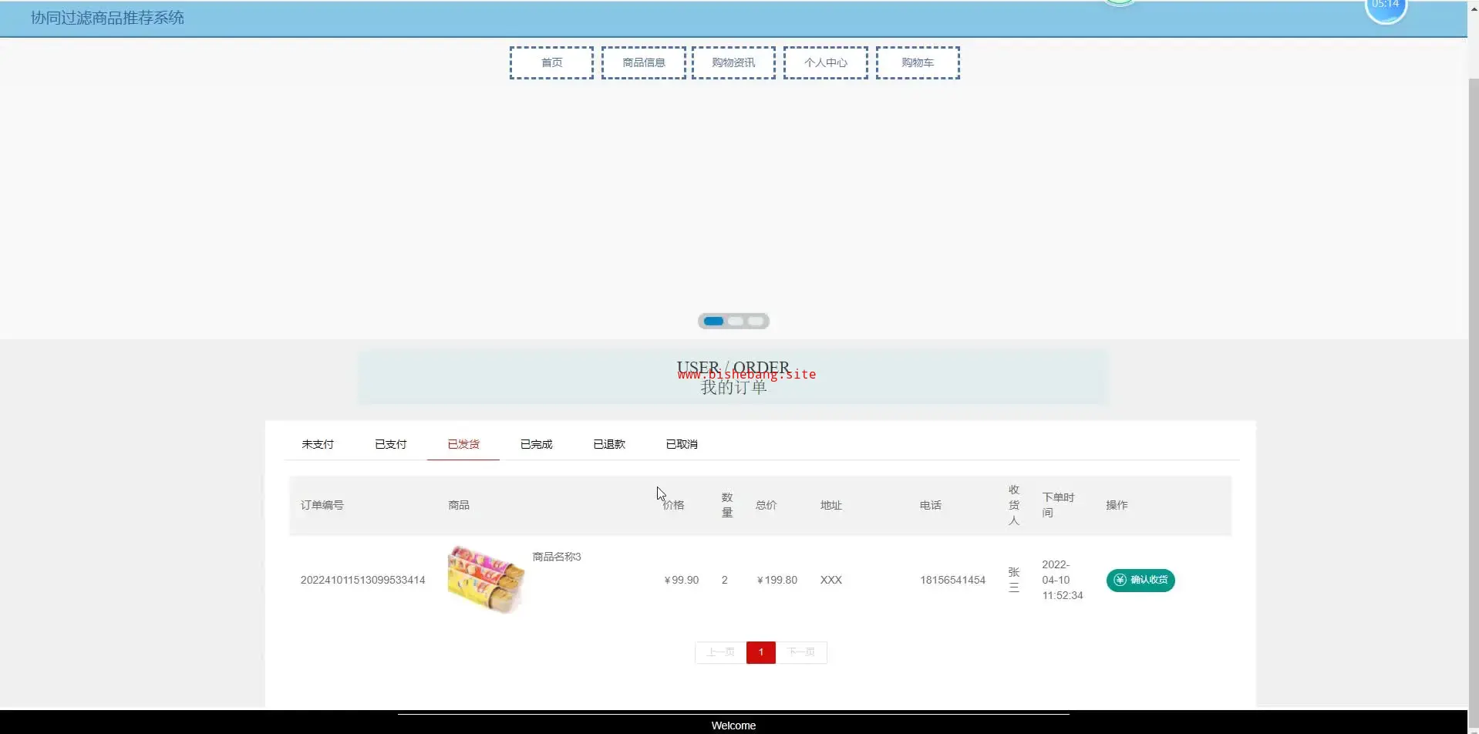Open the 首页 navigation item
This screenshot has height=734, width=1479.
pos(551,62)
